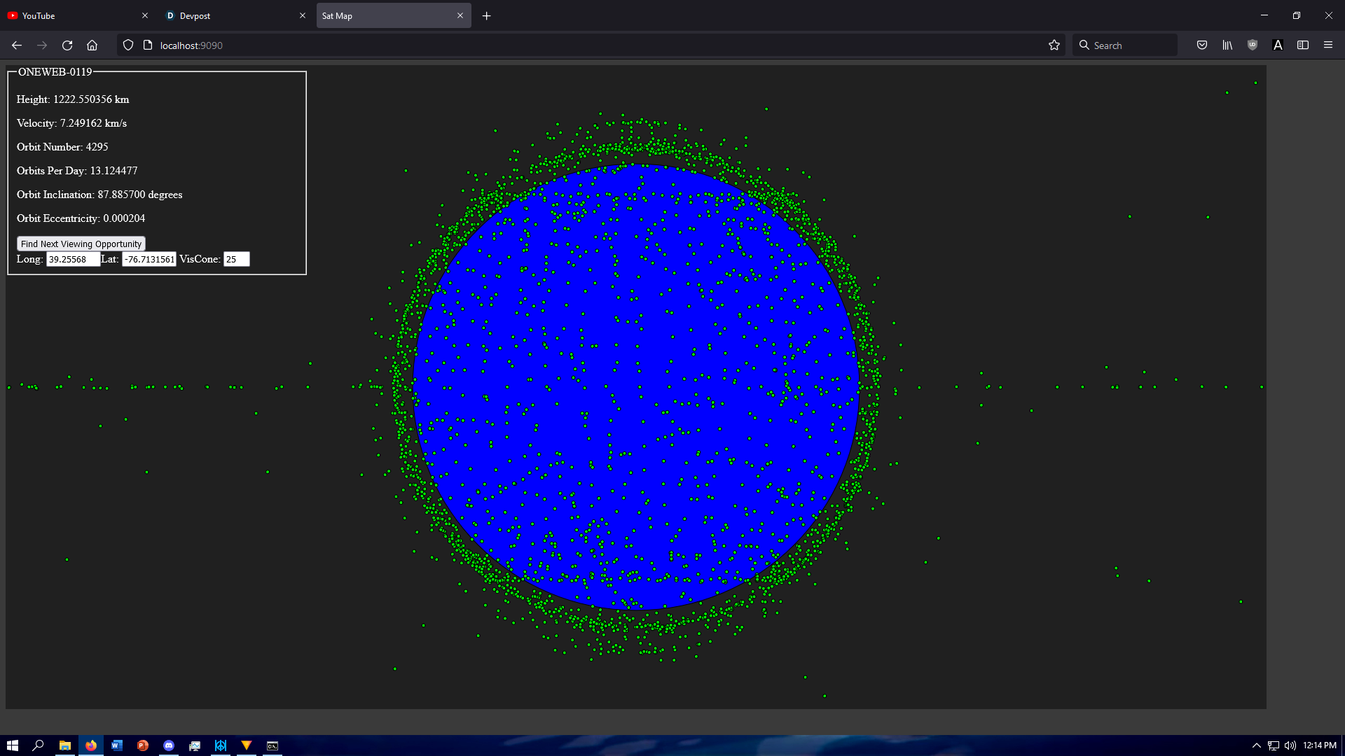Show hidden system tray icons
Screen dimensions: 1345x756
click(1256, 745)
